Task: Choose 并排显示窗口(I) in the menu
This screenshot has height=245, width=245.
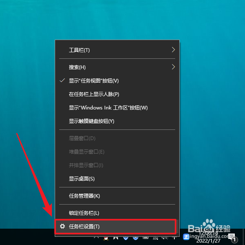Action: click(x=117, y=165)
